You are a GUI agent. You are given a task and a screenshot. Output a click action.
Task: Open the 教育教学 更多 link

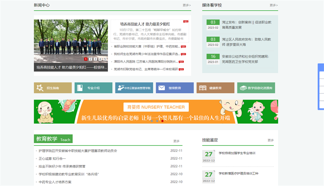(176, 141)
